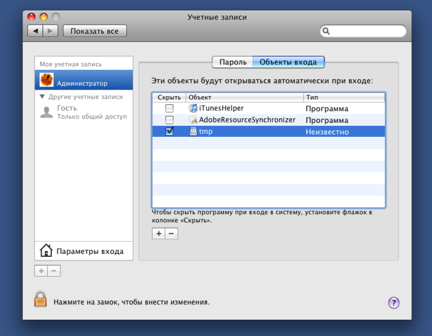
Task: Click the Гость silhouette icon
Action: [46, 112]
